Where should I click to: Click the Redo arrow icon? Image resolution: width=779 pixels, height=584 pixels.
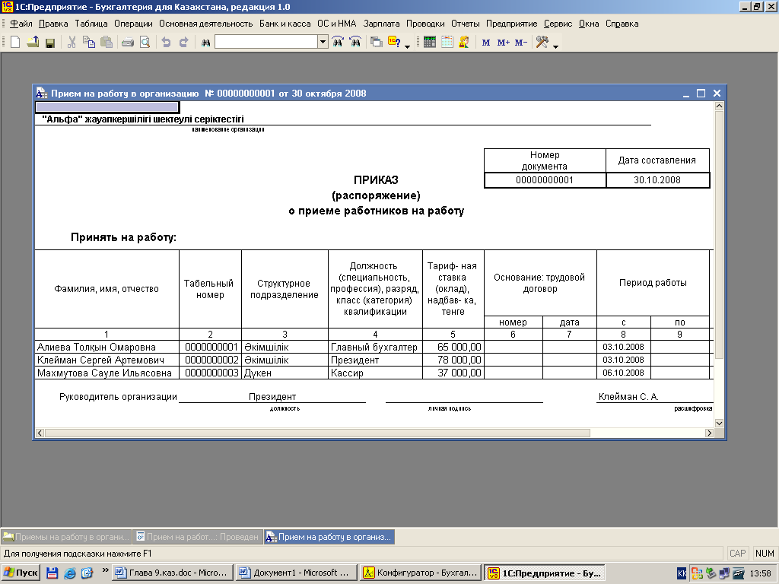pyautogui.click(x=184, y=43)
